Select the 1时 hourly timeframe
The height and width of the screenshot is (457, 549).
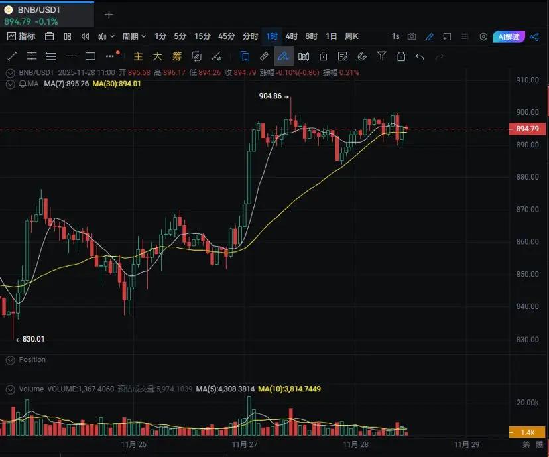[x=272, y=36]
